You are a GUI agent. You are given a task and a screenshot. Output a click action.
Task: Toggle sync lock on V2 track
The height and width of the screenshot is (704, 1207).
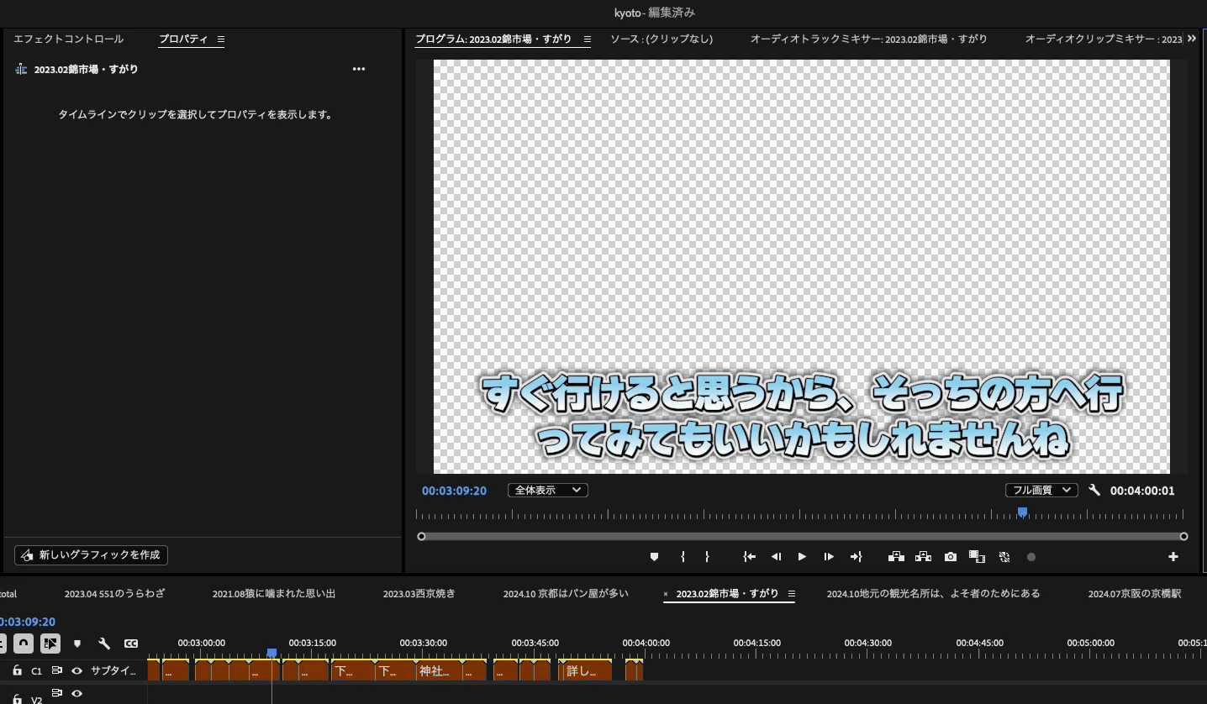[x=57, y=693]
